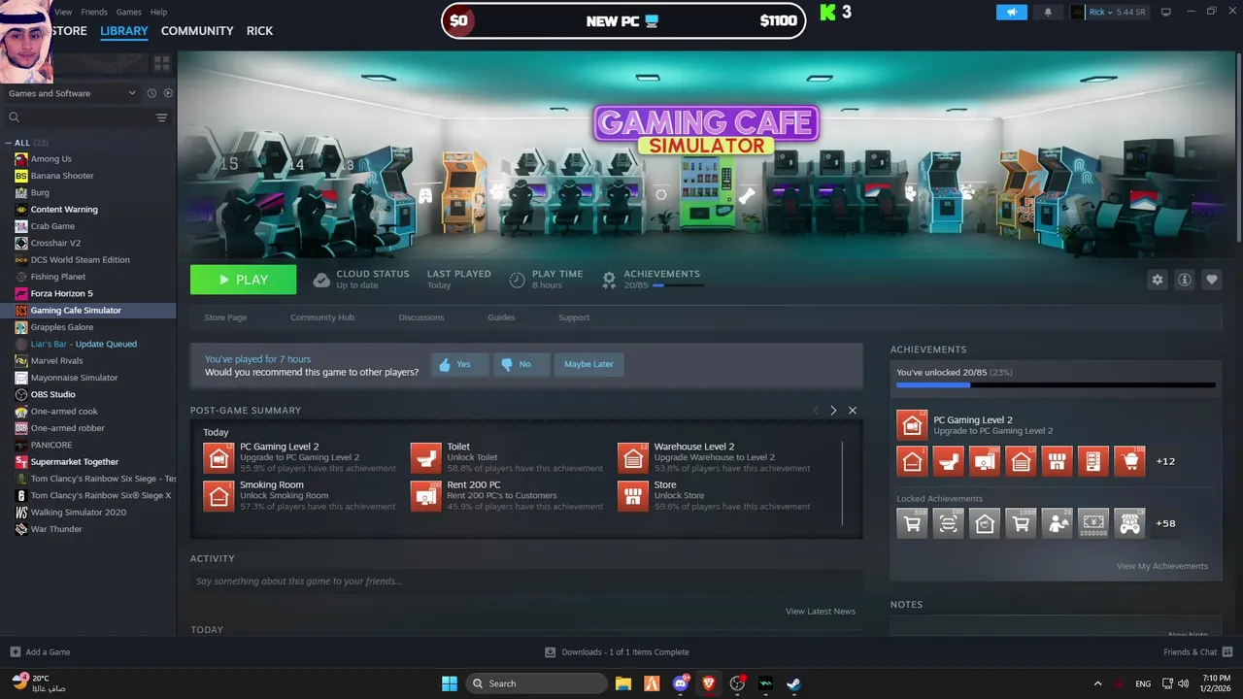Screen dimensions: 1243x699
Task: Open Brave browser from the taskbar
Action: click(x=708, y=683)
